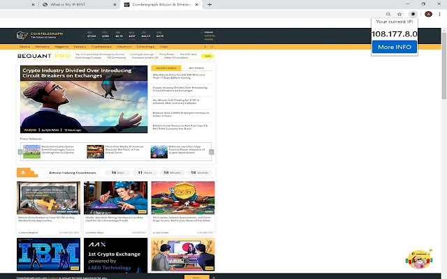Open the English language selector
Viewport: 447px width, 279px height.
[x=208, y=33]
